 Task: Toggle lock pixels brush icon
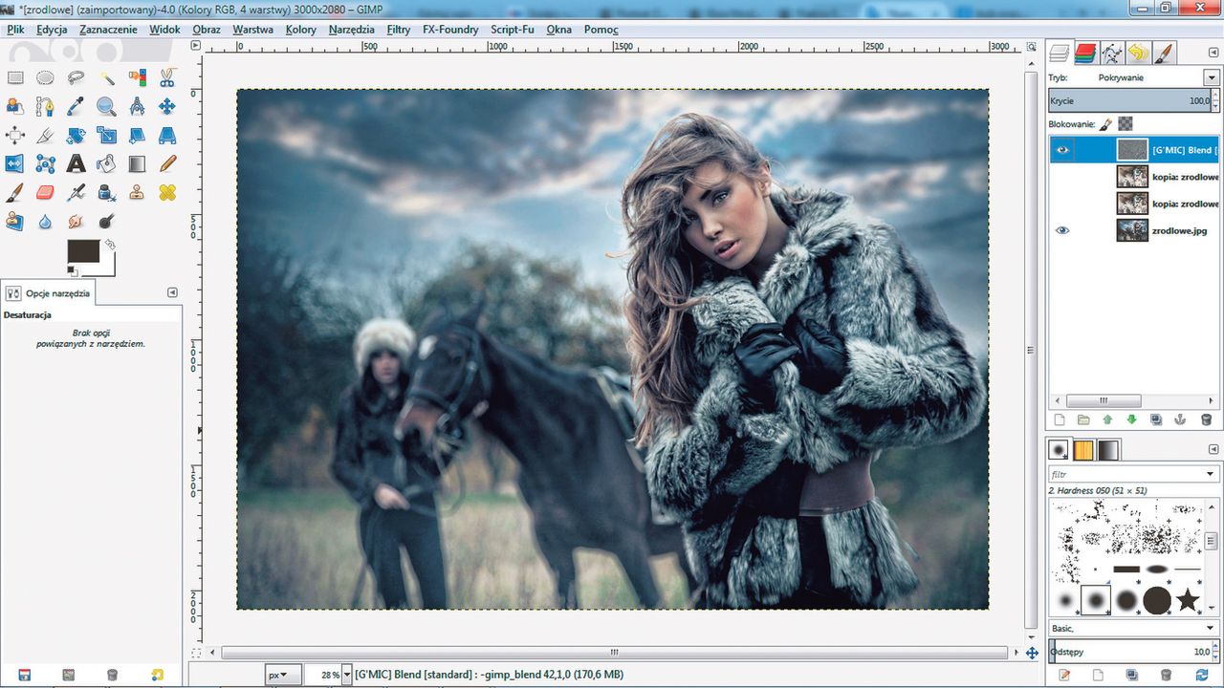pyautogui.click(x=1105, y=123)
